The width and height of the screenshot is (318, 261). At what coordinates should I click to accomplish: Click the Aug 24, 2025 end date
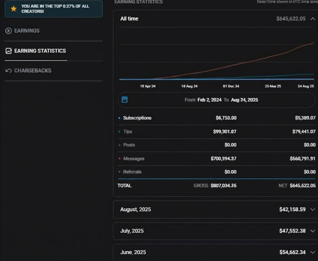pyautogui.click(x=244, y=100)
